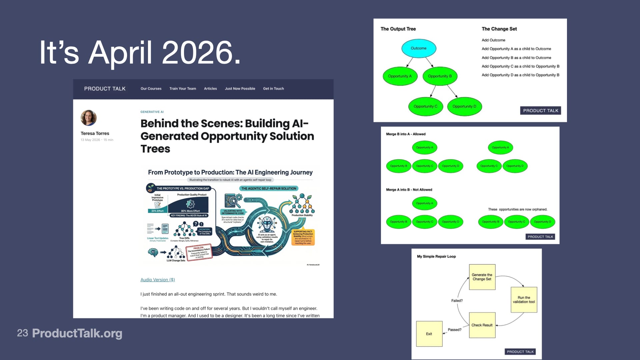Image resolution: width=640 pixels, height=360 pixels.
Task: Click the Failed? label in the repair loop
Action: coord(457,301)
